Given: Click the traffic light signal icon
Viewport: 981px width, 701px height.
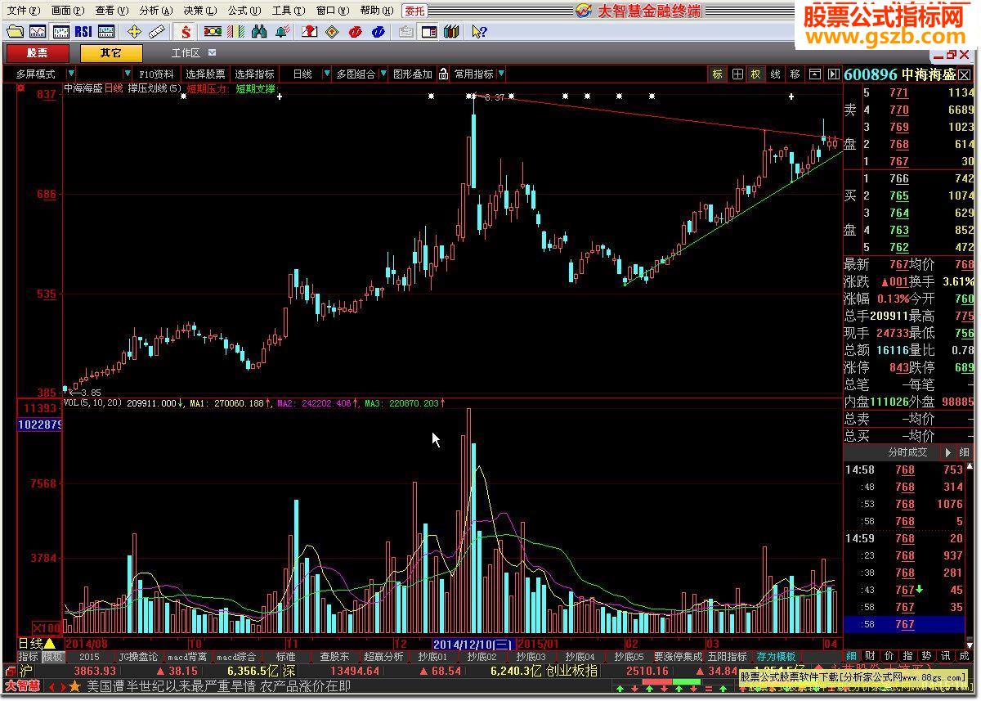Looking at the screenshot, I should click(x=213, y=32).
